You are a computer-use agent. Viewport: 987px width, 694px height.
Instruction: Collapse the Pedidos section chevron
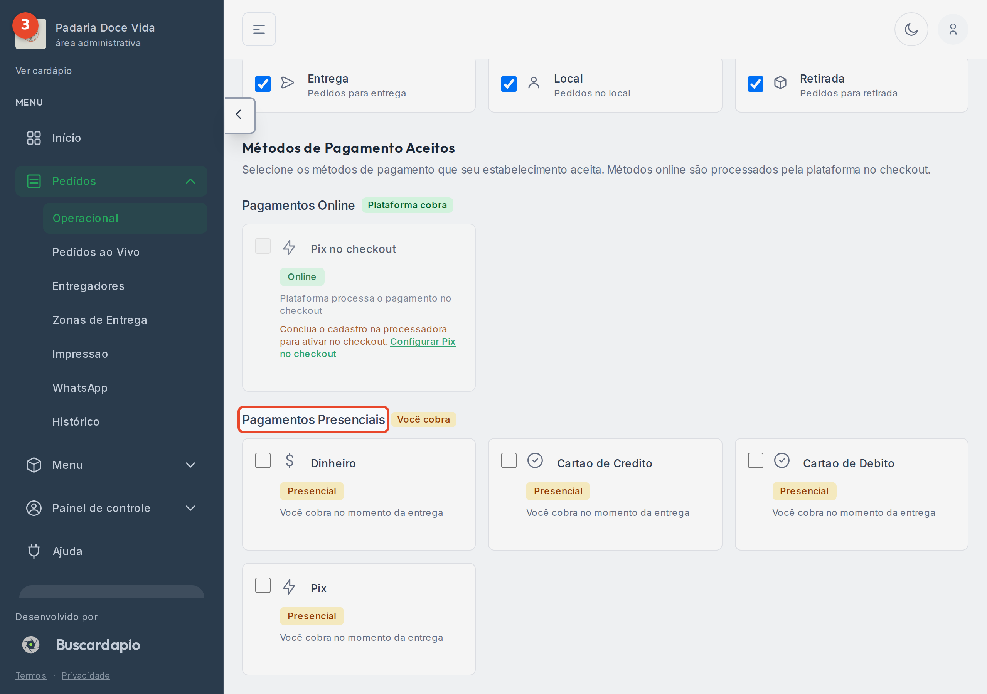(x=190, y=181)
